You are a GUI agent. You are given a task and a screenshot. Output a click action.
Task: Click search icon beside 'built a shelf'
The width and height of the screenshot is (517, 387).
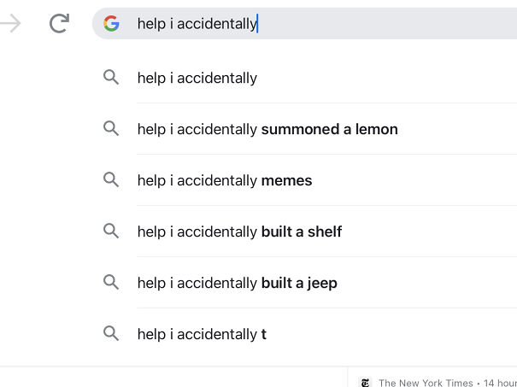point(111,232)
